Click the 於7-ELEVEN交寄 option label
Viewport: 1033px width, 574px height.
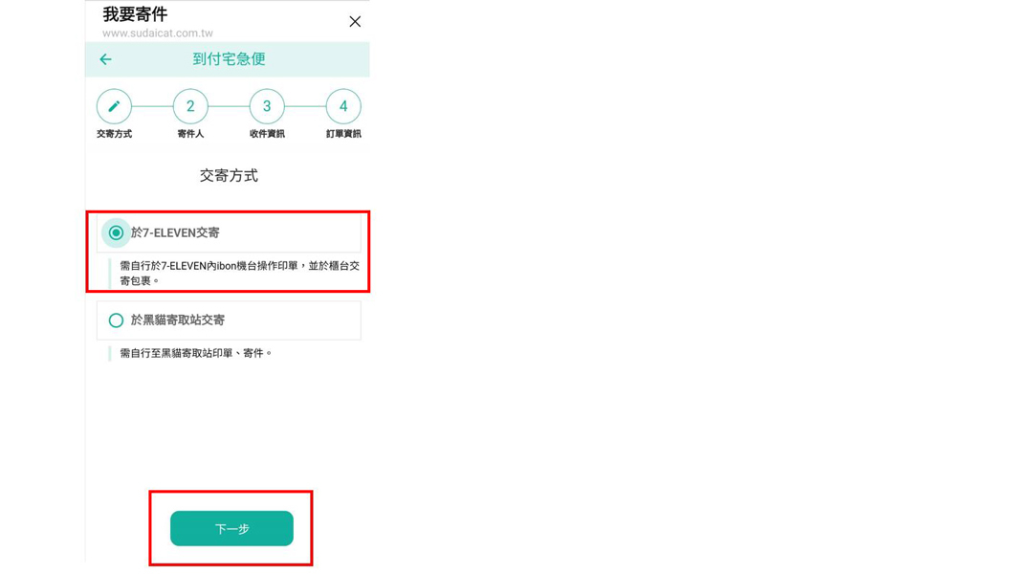point(175,232)
